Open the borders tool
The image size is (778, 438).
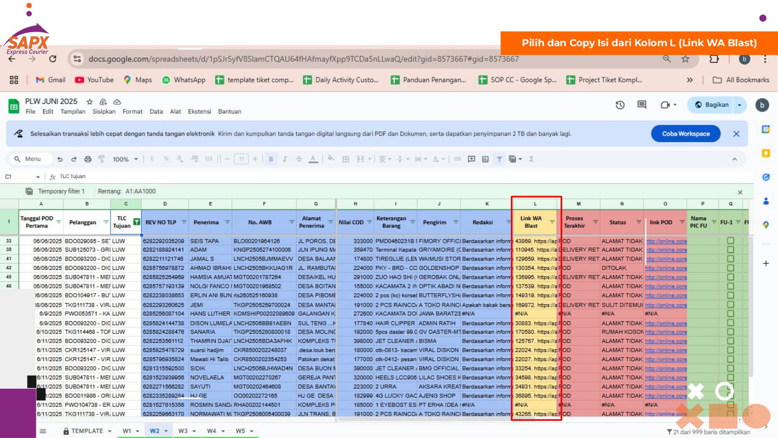(345, 159)
